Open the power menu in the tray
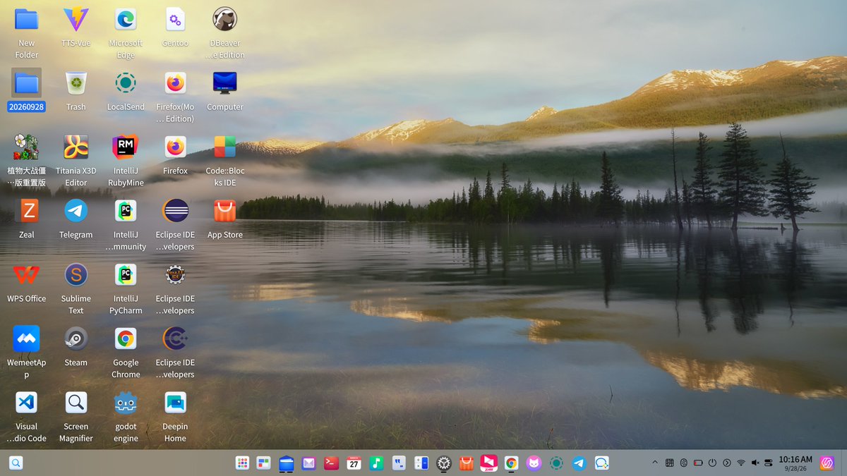Screen dimensions: 847x476 pyautogui.click(x=713, y=463)
